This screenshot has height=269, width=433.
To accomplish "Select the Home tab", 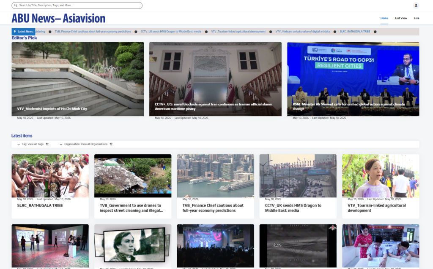I will [x=384, y=18].
